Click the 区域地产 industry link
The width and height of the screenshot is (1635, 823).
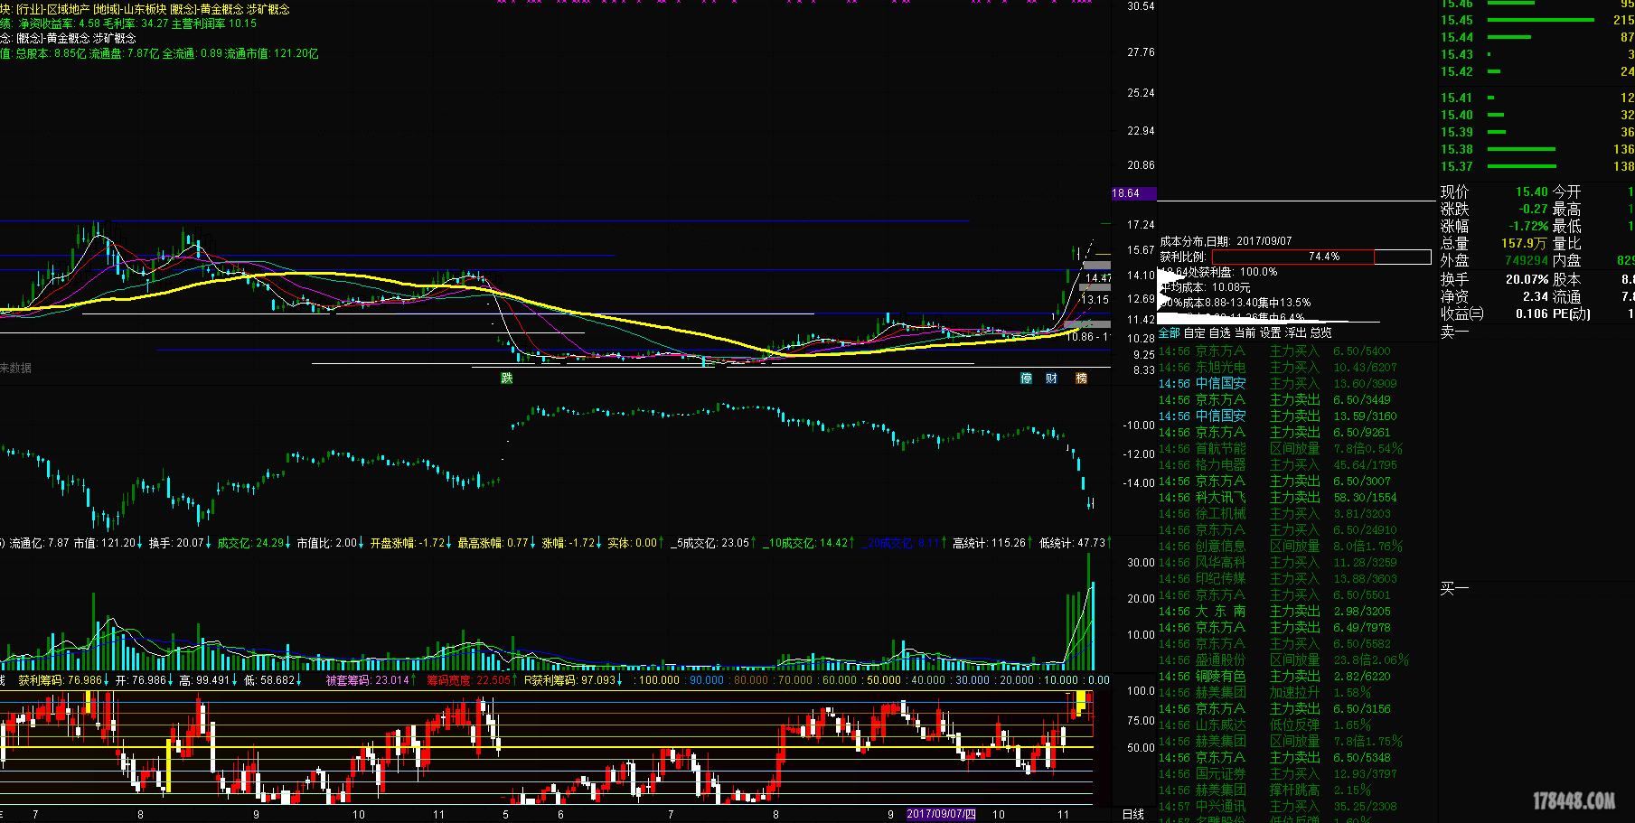(x=69, y=9)
